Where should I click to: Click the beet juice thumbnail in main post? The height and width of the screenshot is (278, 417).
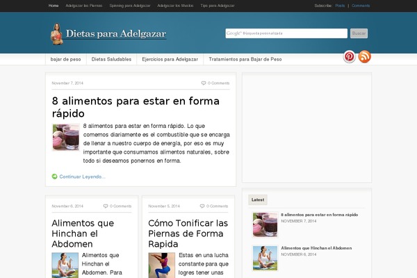pyautogui.click(x=66, y=138)
